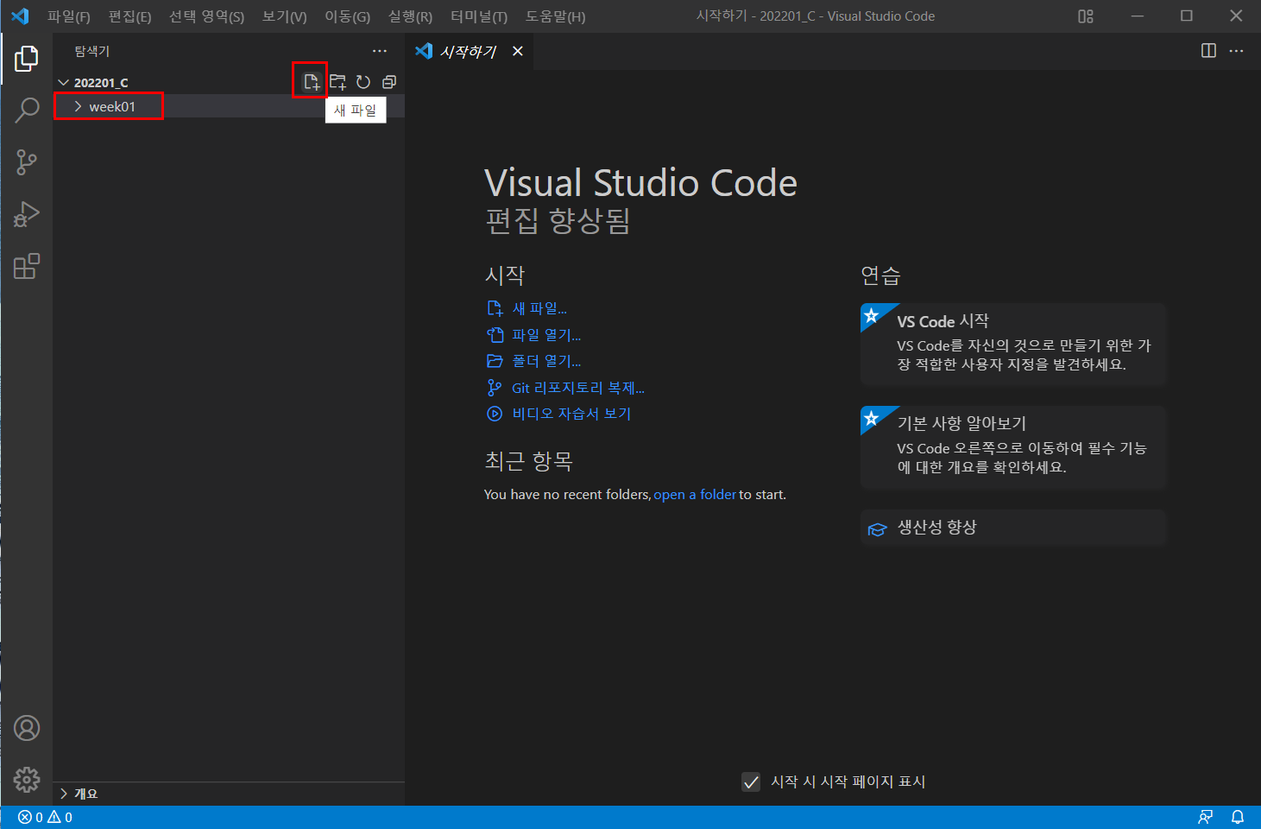Click the VS Code logo in title bar
This screenshot has width=1261, height=829.
coord(20,16)
